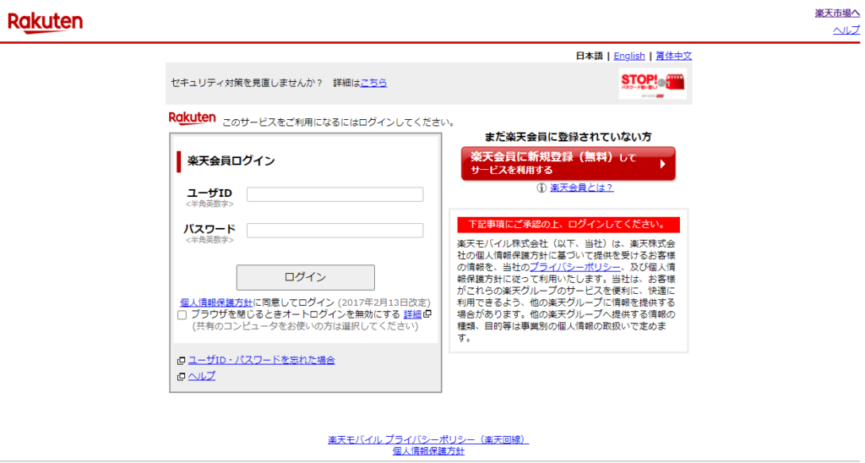Open the 楽天市場へ link at top right

coord(836,13)
